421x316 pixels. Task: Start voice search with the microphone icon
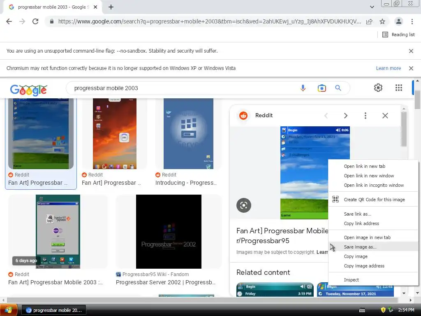pos(303,88)
